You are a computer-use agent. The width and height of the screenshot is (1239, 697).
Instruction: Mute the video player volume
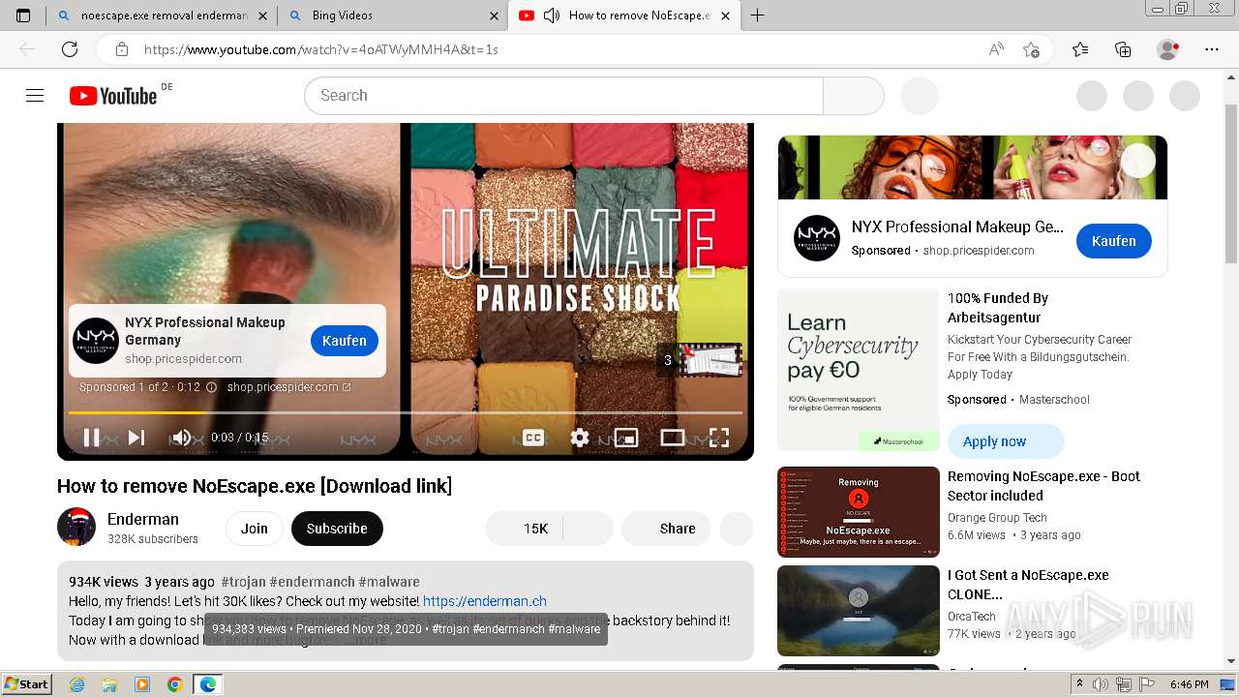(x=181, y=438)
